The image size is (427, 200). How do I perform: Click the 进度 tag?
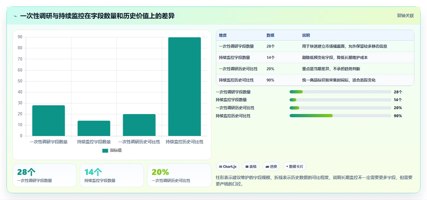271,167
